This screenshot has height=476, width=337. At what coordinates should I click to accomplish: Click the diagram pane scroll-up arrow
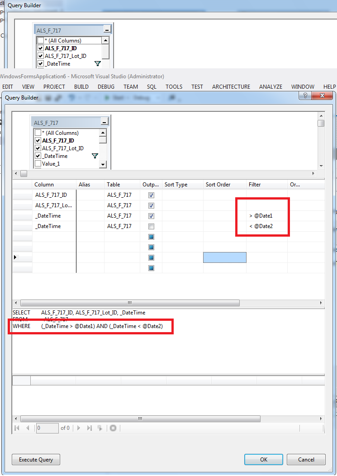[x=321, y=116]
